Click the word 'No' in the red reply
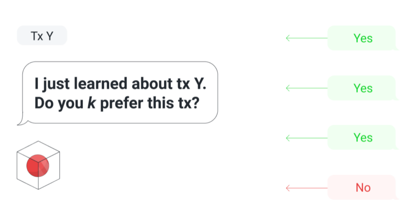The image size is (415, 209). (363, 188)
